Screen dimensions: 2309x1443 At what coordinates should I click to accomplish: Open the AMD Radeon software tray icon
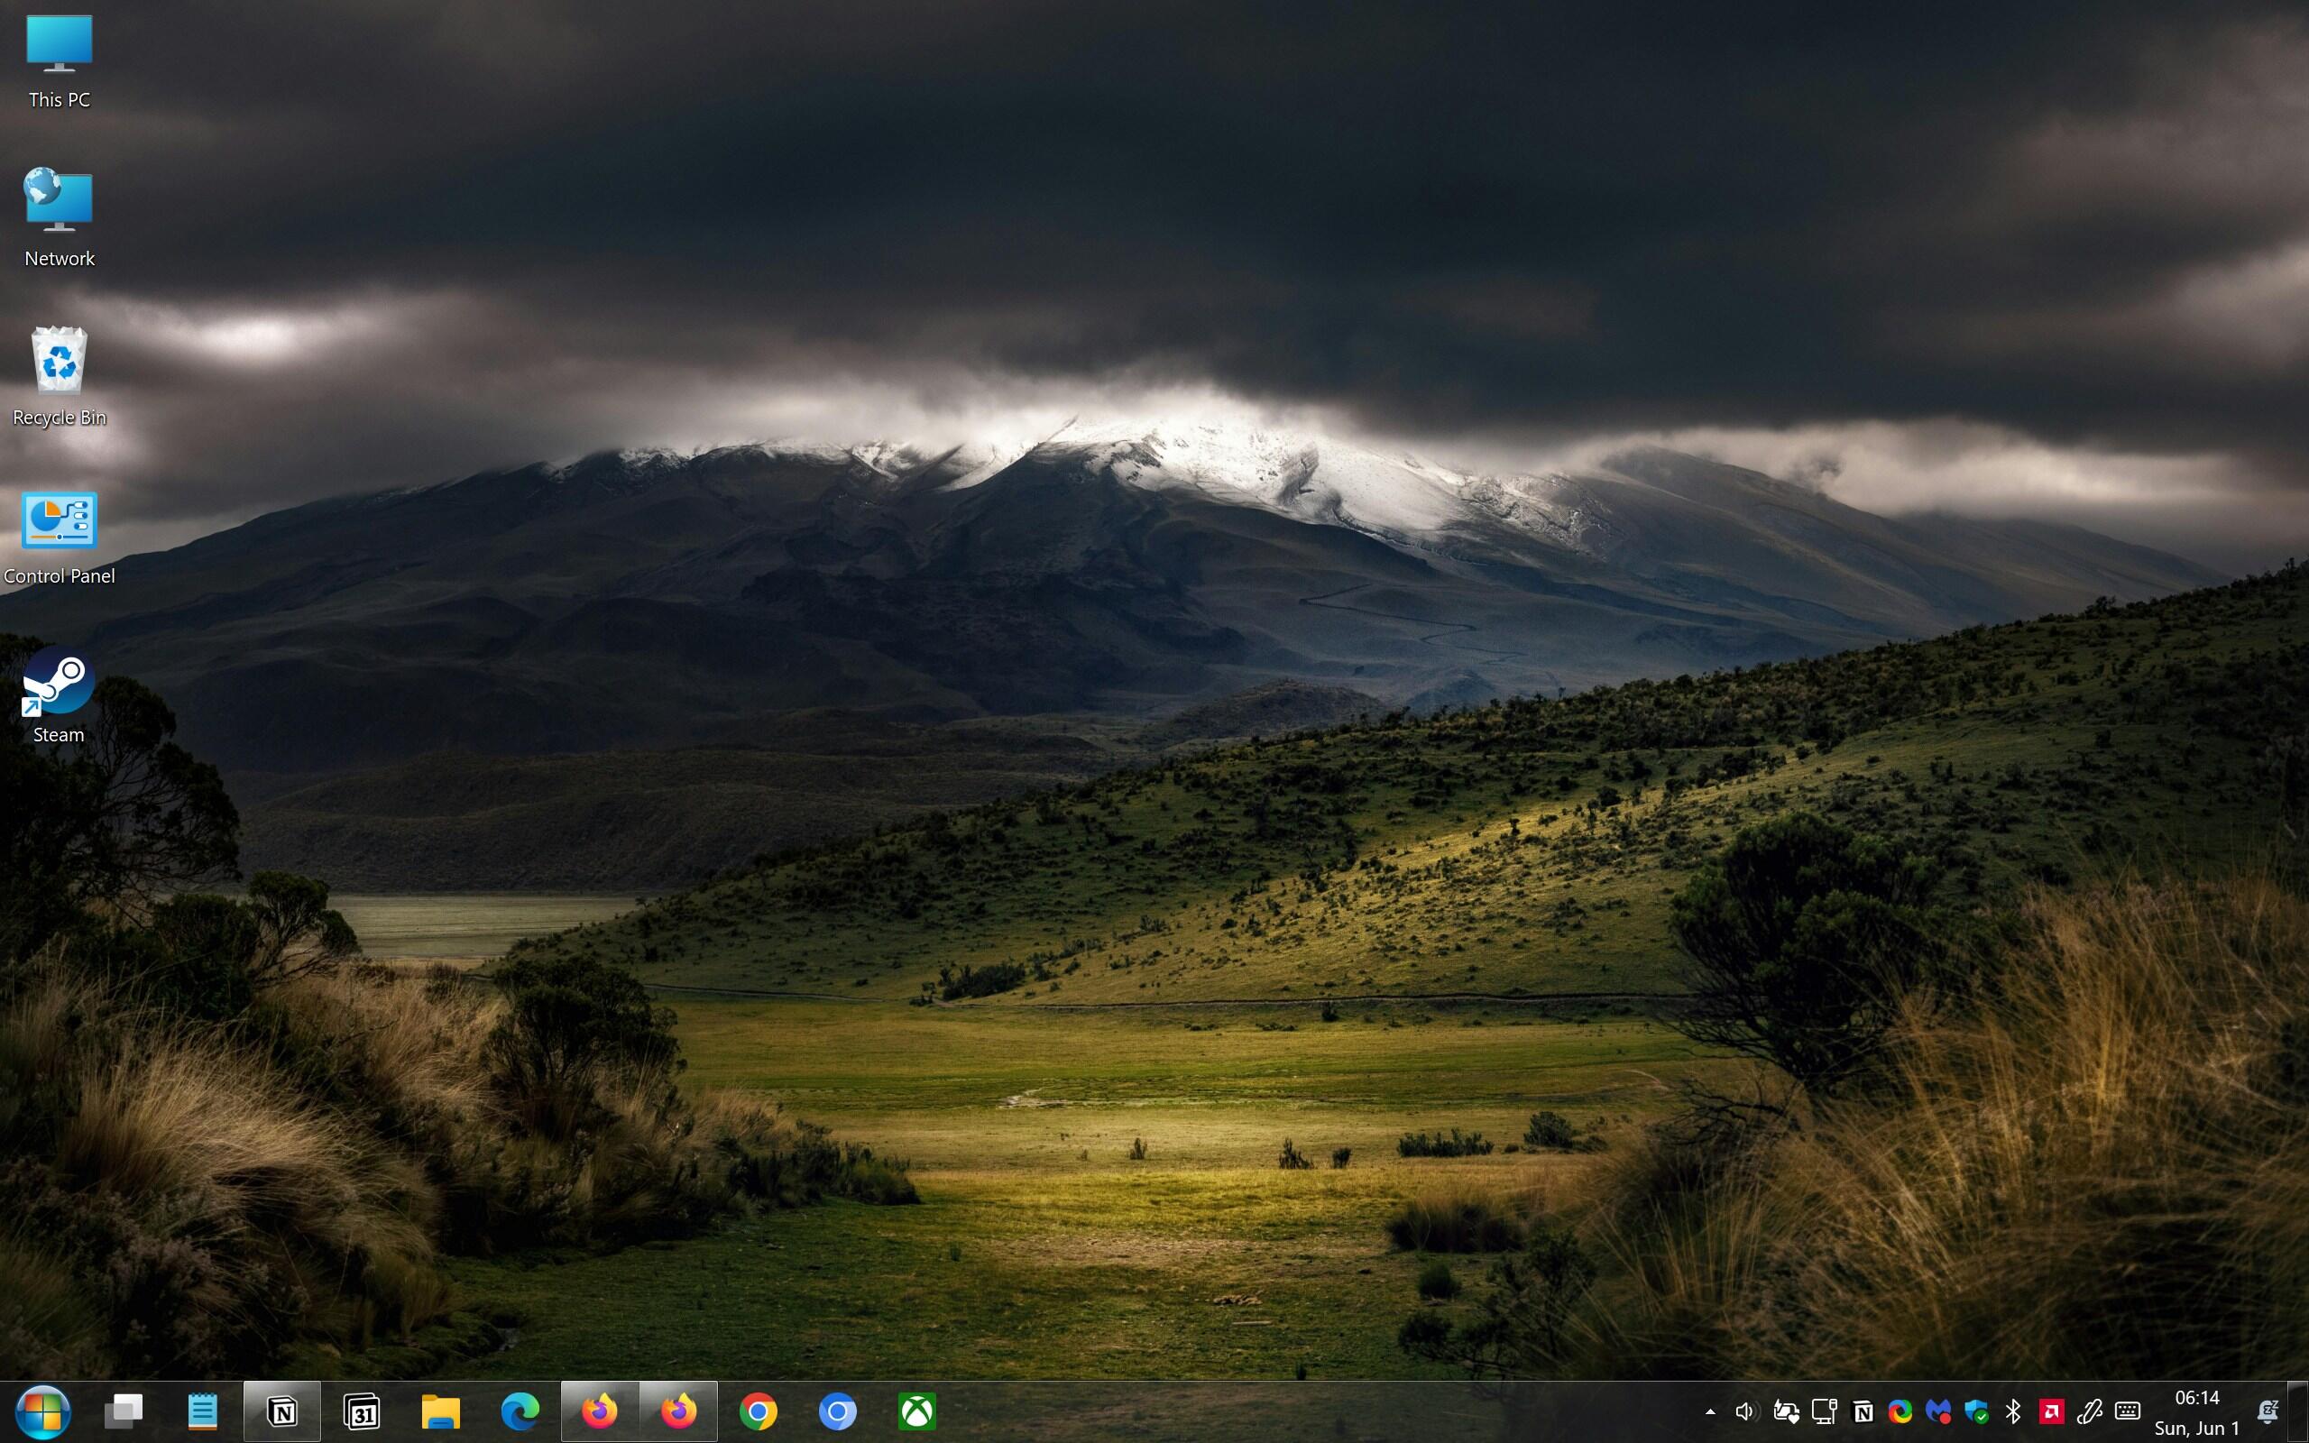pos(2053,1410)
